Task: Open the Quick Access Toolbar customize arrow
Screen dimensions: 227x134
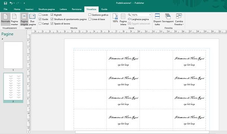Action: tap(24, 3)
